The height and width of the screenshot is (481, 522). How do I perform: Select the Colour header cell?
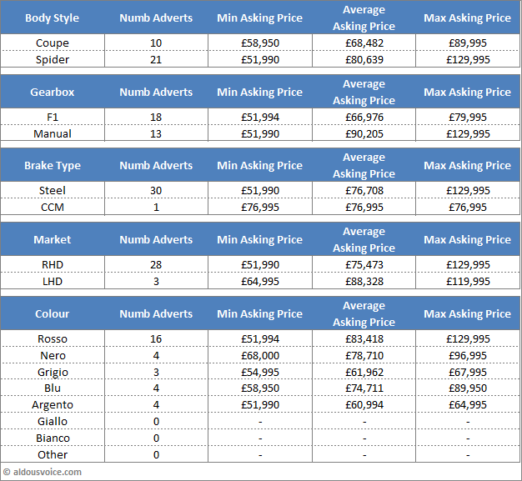53,313
